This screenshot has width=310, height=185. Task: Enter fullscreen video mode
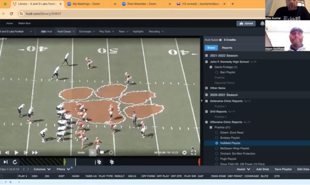193,153
